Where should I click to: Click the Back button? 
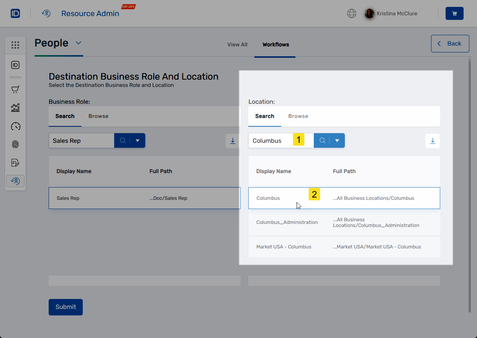(x=450, y=44)
